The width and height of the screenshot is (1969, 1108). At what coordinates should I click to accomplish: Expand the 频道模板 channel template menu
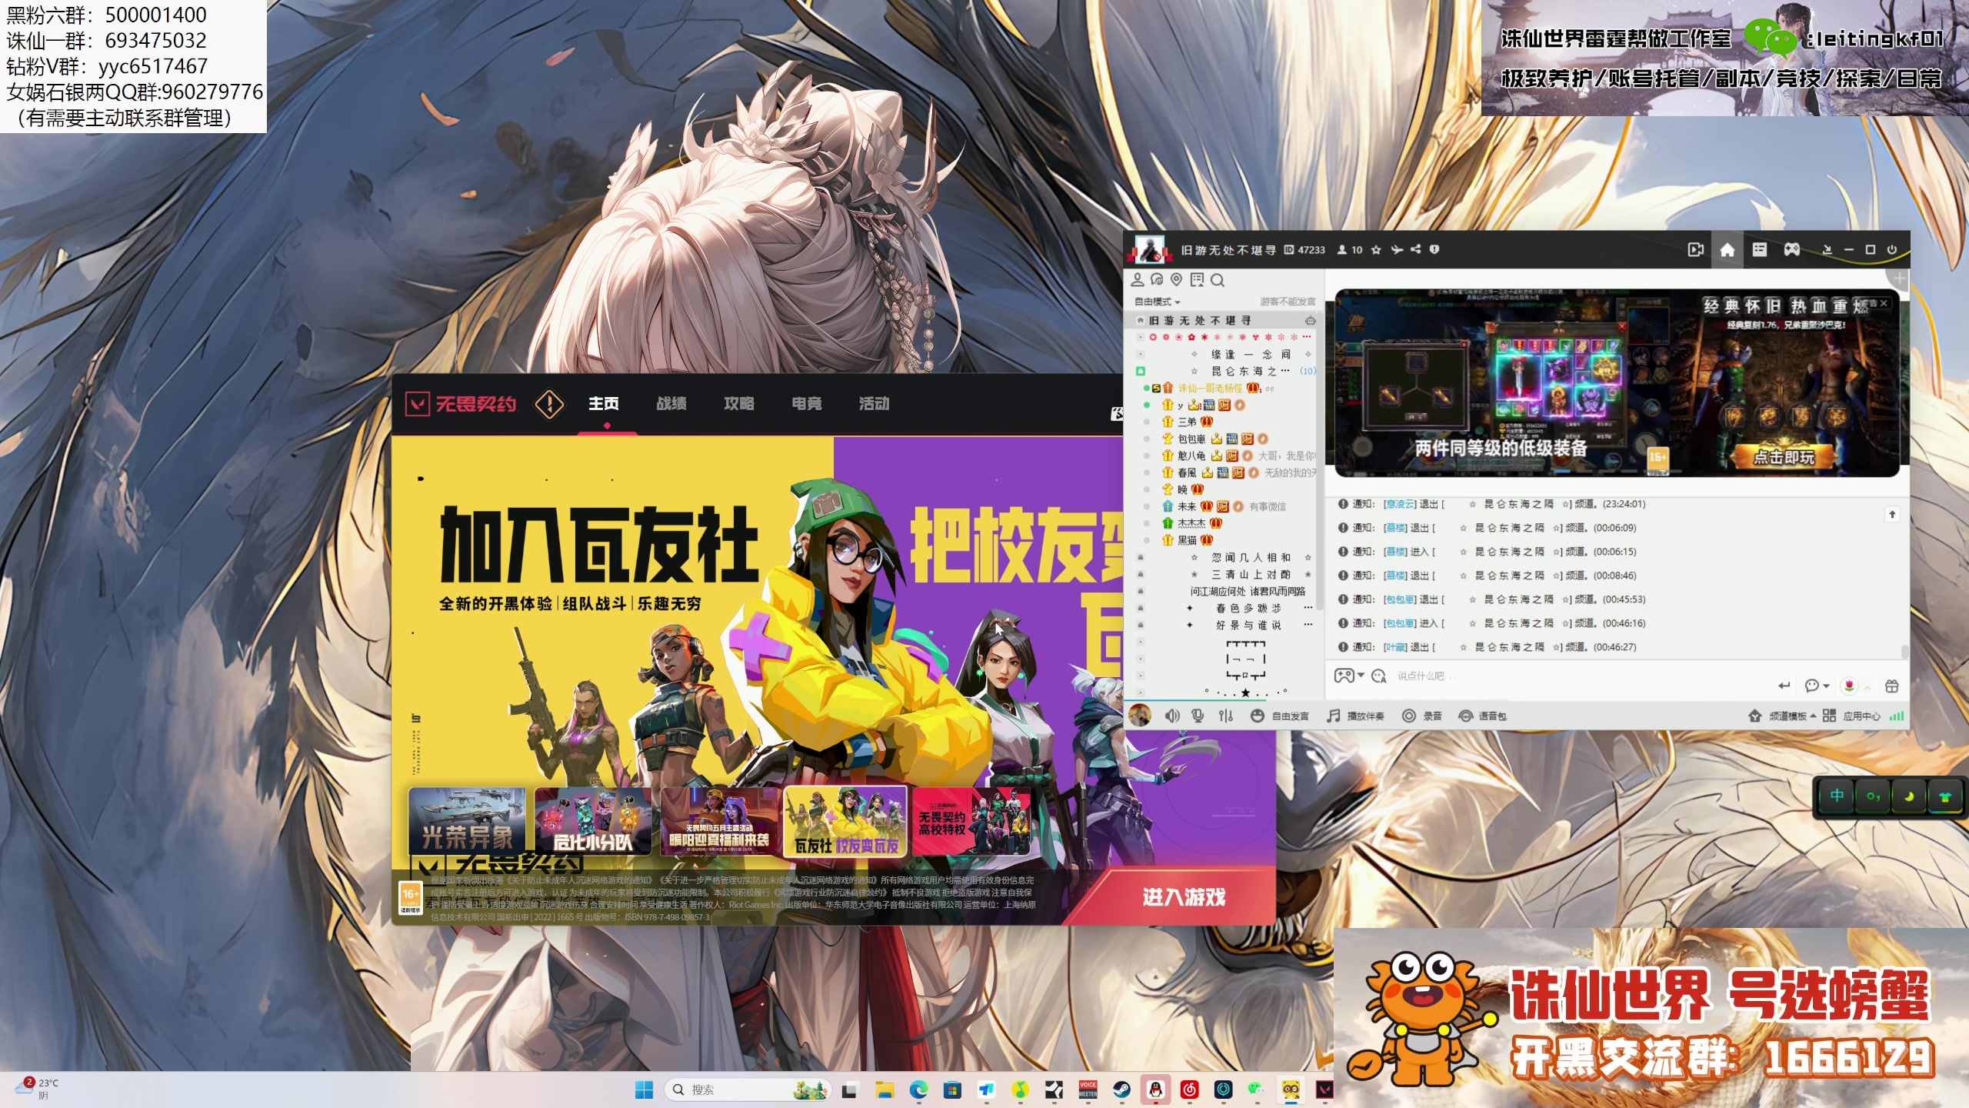1782,716
